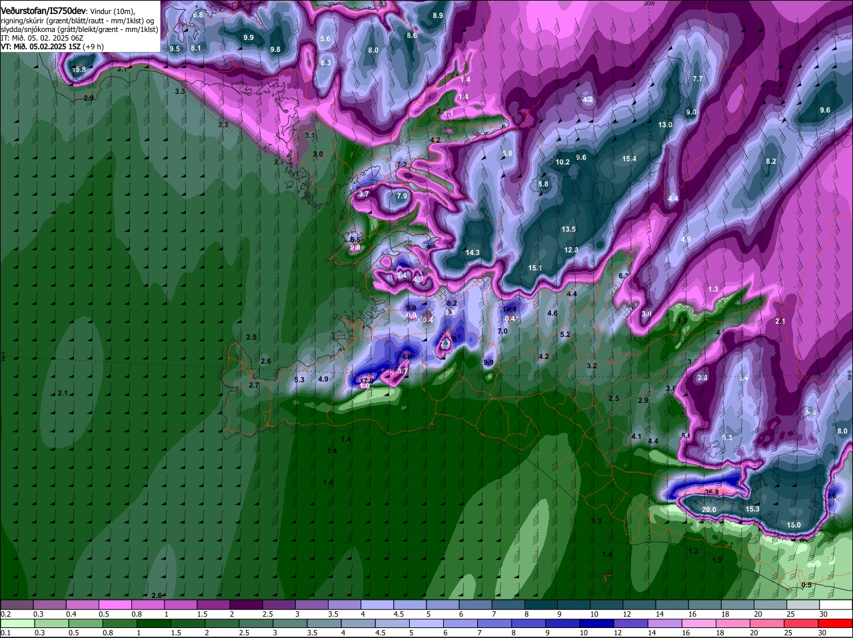Select the 0.5 value on the map
Screen dimensions: 853x638
tap(806, 585)
